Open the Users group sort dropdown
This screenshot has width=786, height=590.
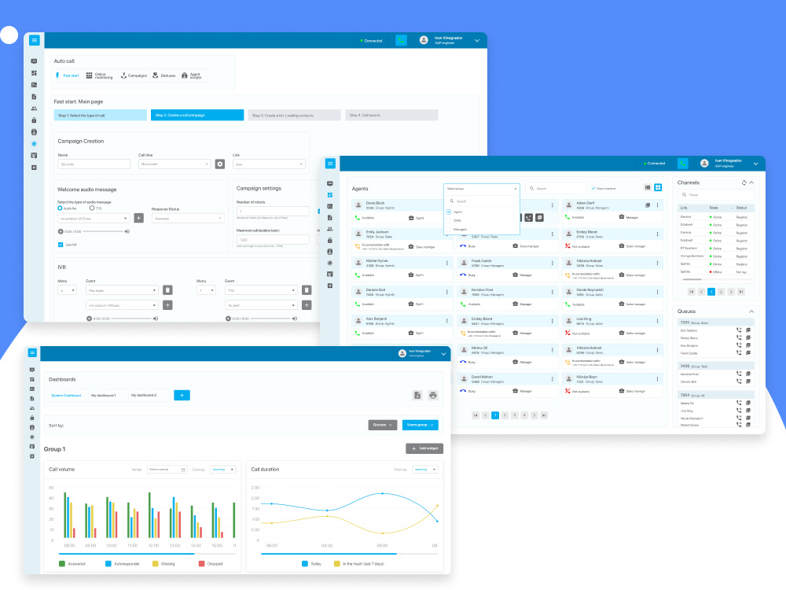[x=420, y=425]
